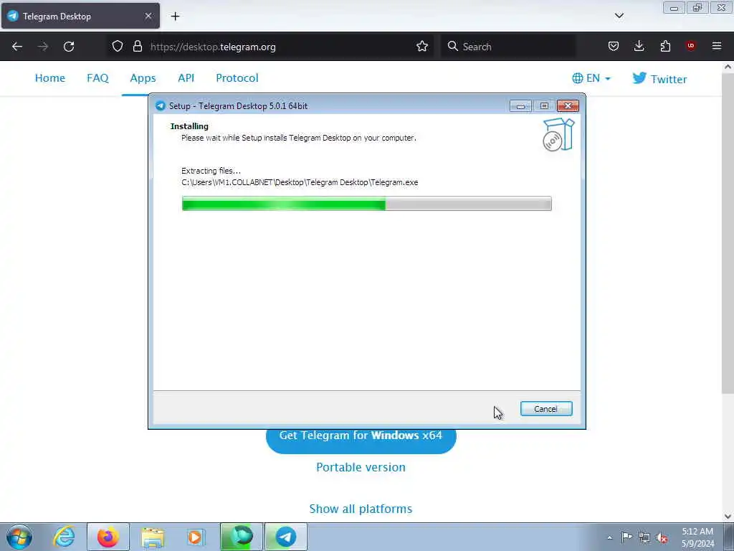Click the green circular arrow taskbar app

242,537
